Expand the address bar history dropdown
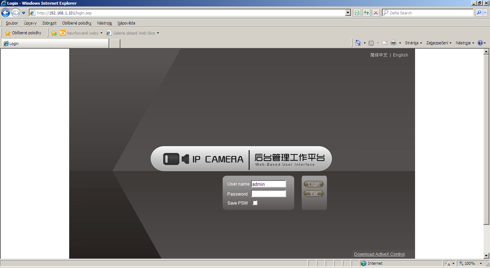 (x=348, y=13)
